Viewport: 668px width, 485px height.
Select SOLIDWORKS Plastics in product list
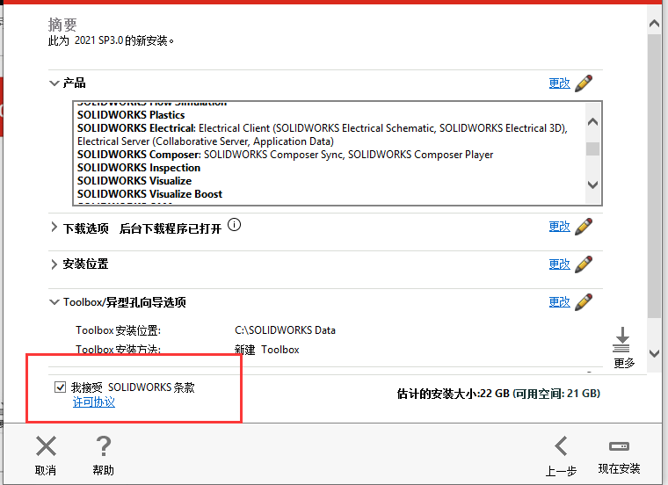[x=131, y=115]
